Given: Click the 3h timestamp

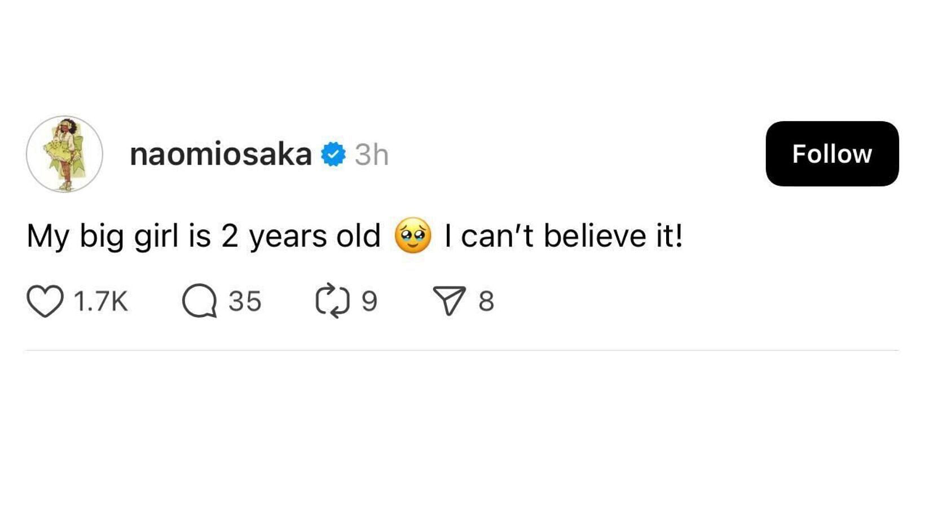Looking at the screenshot, I should tap(372, 154).
